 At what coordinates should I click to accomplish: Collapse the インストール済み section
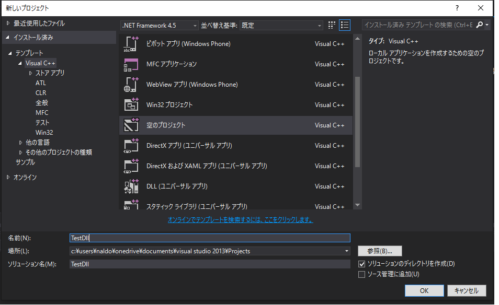pos(8,38)
